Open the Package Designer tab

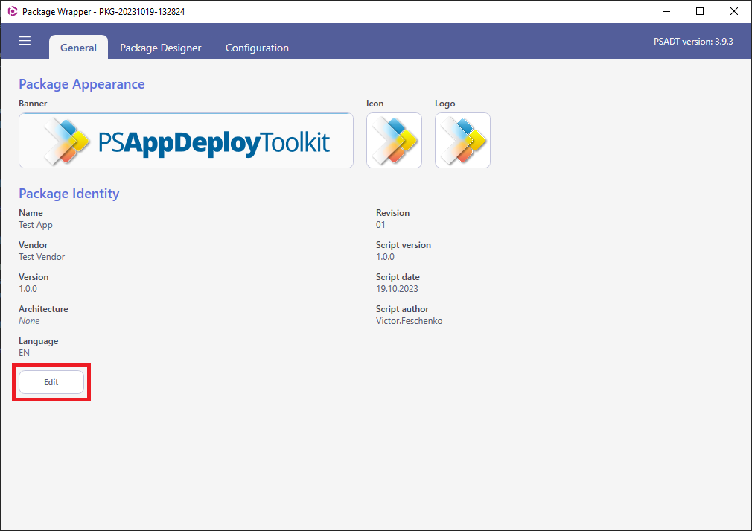point(161,48)
